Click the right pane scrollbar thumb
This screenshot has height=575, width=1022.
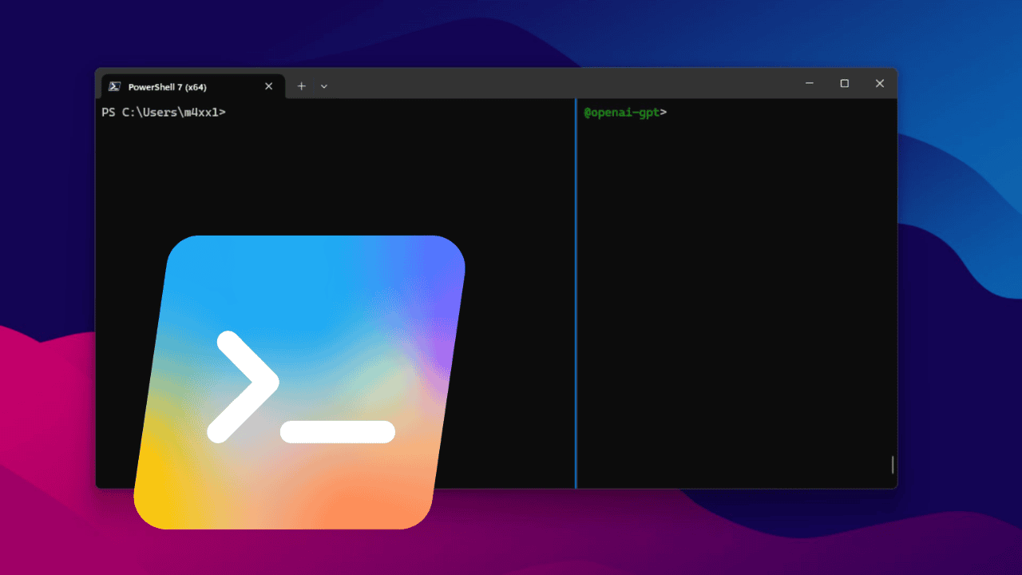point(893,464)
